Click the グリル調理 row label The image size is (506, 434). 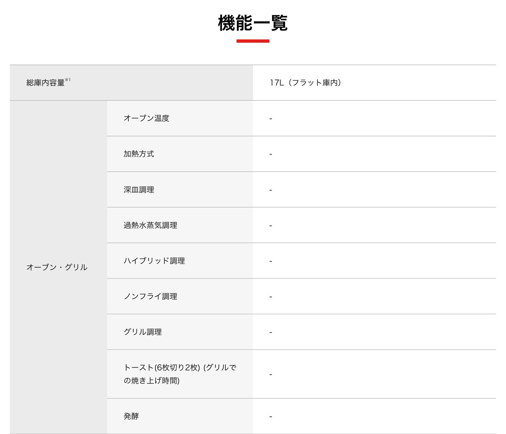pyautogui.click(x=143, y=332)
